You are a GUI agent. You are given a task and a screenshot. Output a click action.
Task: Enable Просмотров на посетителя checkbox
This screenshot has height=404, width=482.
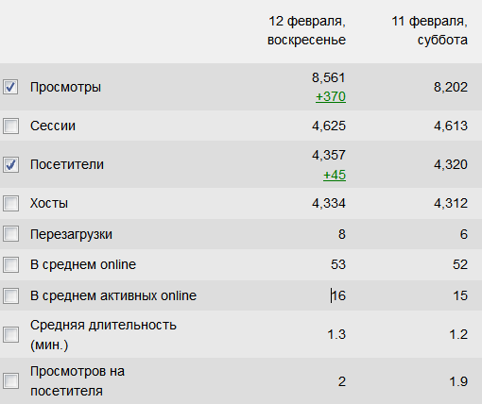(x=10, y=381)
